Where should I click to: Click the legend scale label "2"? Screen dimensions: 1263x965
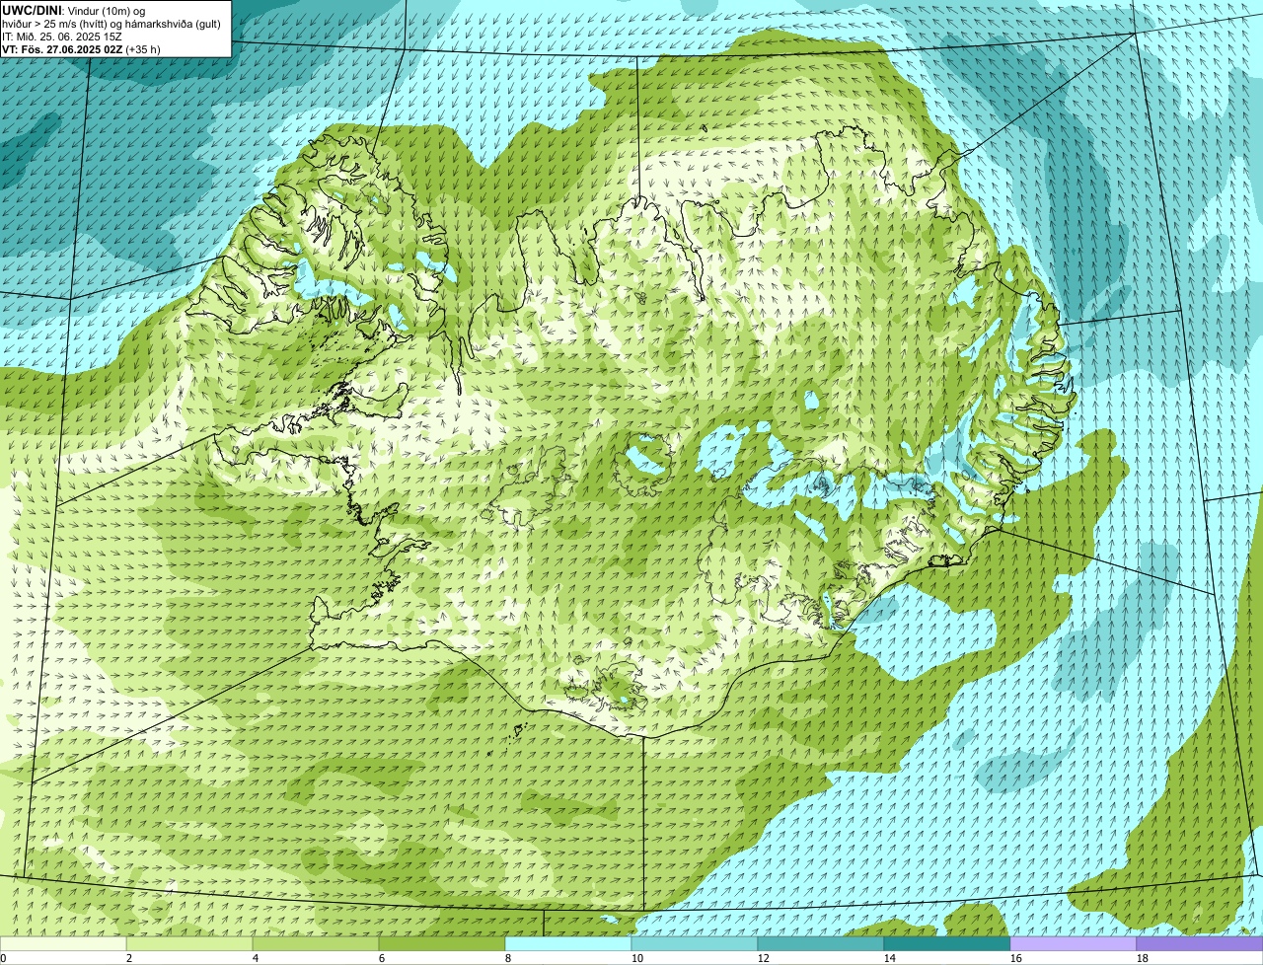pyautogui.click(x=129, y=958)
